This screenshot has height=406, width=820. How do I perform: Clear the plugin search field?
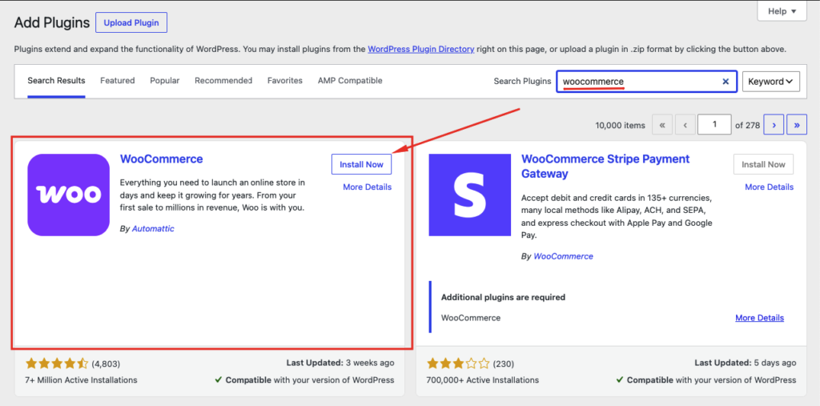tap(726, 82)
